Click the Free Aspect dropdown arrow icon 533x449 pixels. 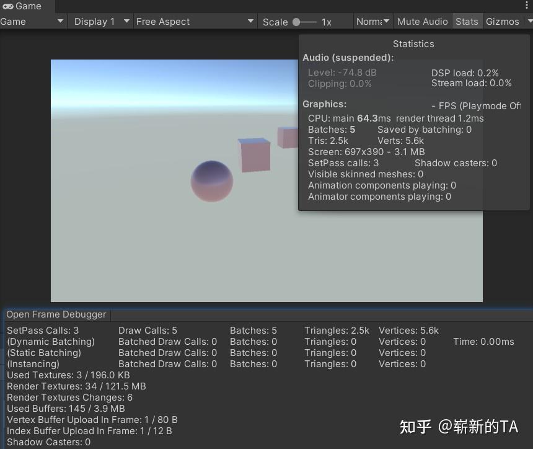(250, 21)
